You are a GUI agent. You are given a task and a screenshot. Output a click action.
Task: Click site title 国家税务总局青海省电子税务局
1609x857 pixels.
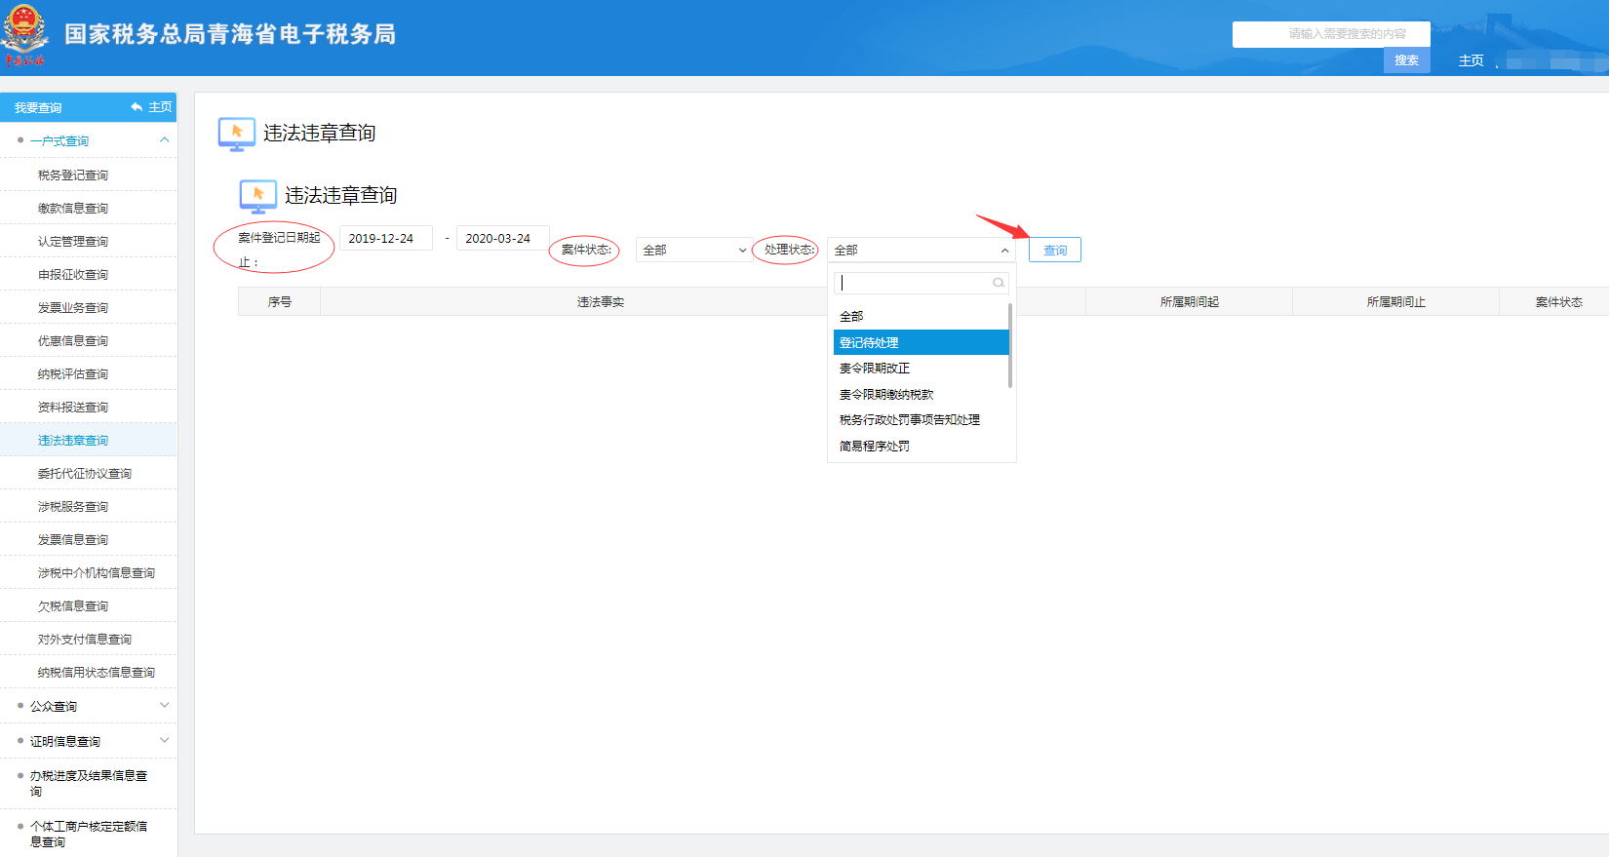tap(230, 34)
